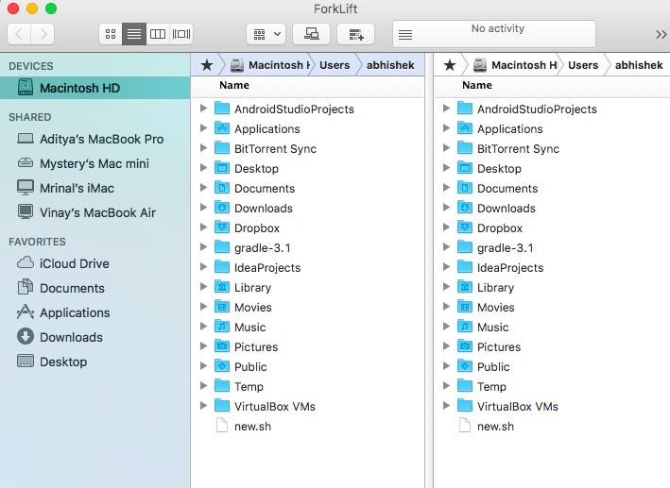The height and width of the screenshot is (488, 670).
Task: Expand Applications folder in left pane
Action: (204, 128)
